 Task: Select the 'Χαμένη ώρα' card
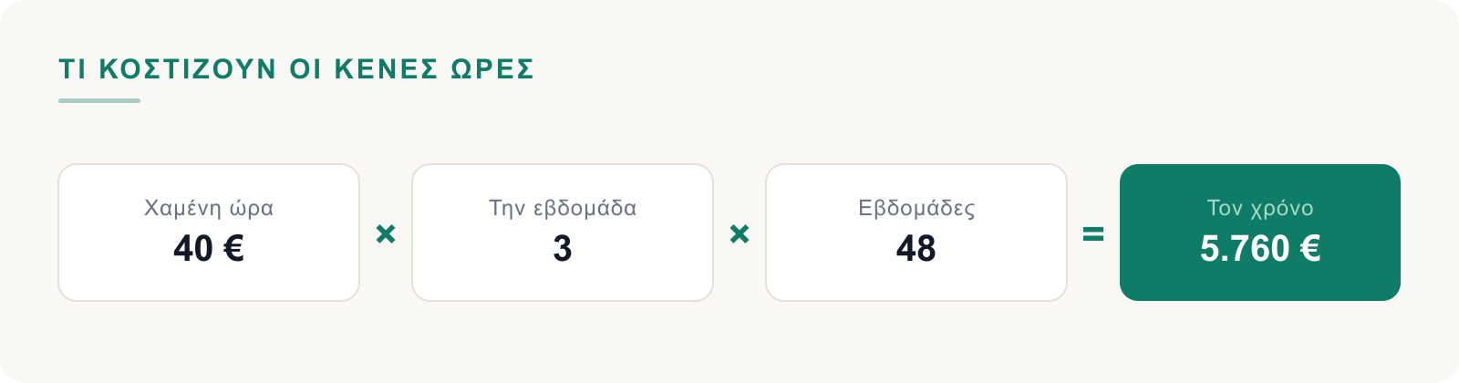(209, 233)
